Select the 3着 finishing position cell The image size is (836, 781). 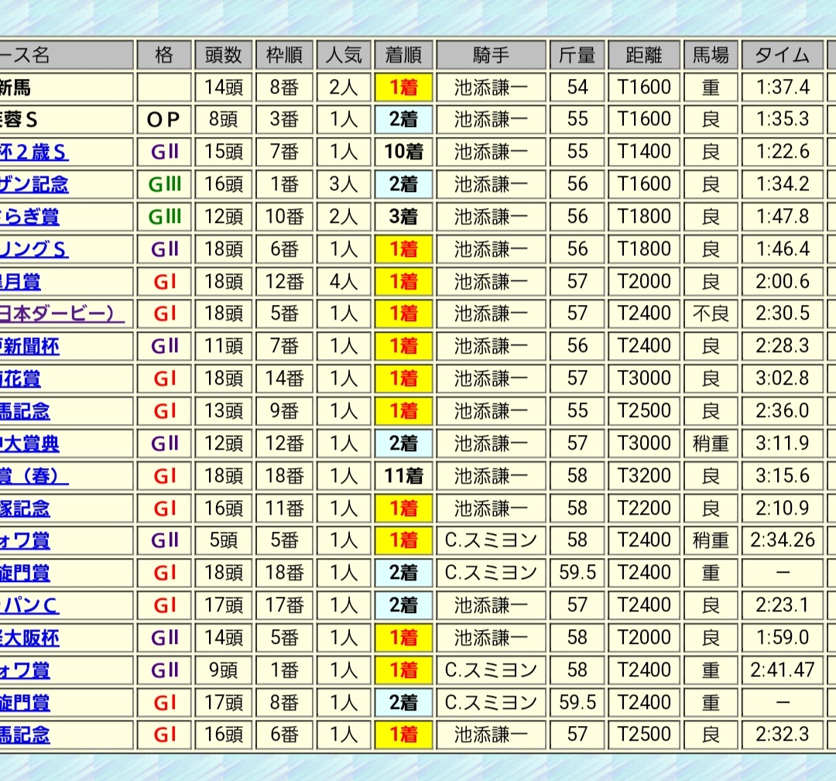pyautogui.click(x=403, y=217)
